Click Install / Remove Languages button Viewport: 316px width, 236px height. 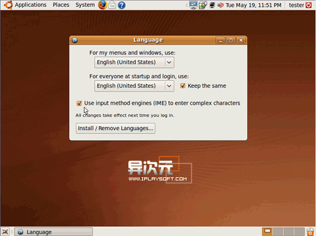[116, 128]
